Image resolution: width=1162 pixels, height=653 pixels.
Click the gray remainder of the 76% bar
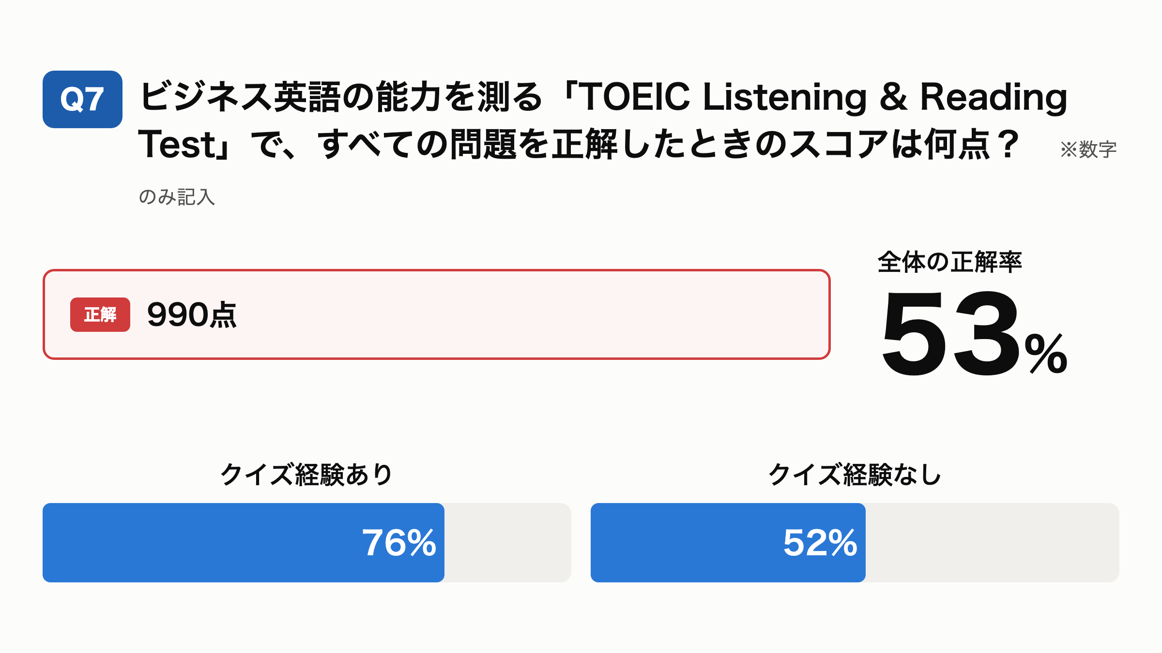(508, 543)
